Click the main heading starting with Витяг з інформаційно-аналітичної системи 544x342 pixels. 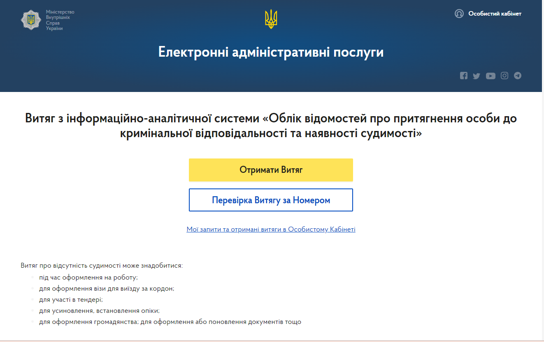click(271, 126)
